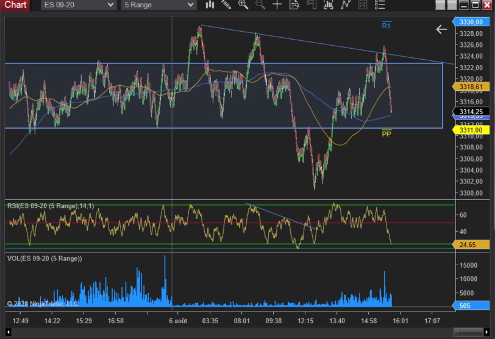Click the RSI indicator label

point(51,205)
